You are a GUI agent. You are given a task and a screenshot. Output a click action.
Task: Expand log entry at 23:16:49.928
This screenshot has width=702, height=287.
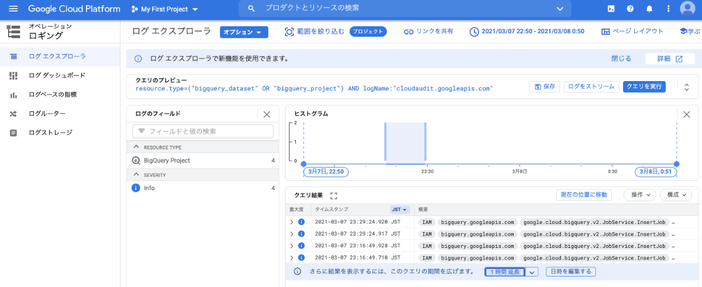pyautogui.click(x=291, y=246)
